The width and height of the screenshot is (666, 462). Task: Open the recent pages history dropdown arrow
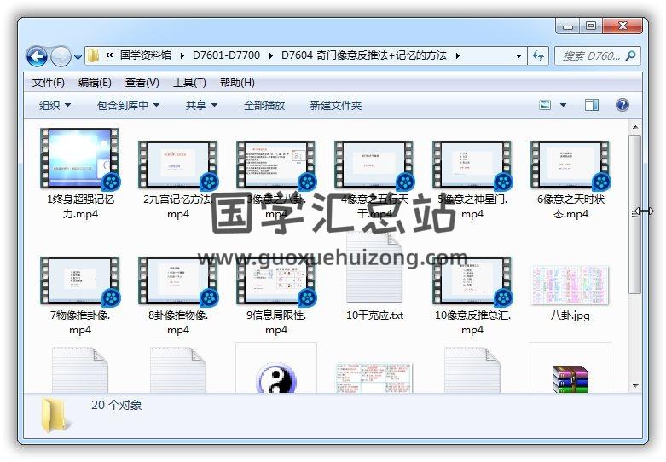(x=78, y=56)
